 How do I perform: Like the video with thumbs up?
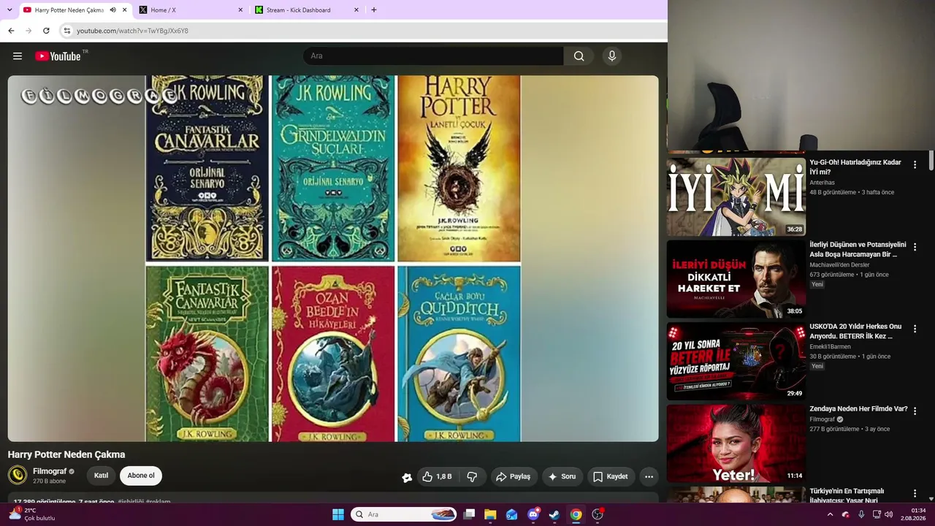click(437, 476)
